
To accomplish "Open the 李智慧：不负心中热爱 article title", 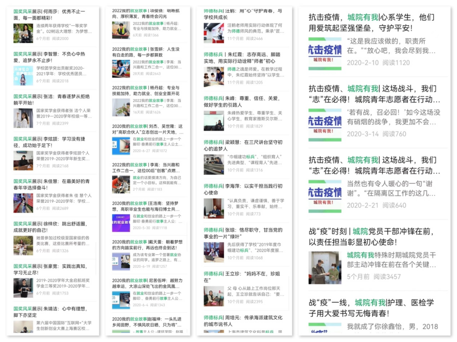I will (x=50, y=57).
